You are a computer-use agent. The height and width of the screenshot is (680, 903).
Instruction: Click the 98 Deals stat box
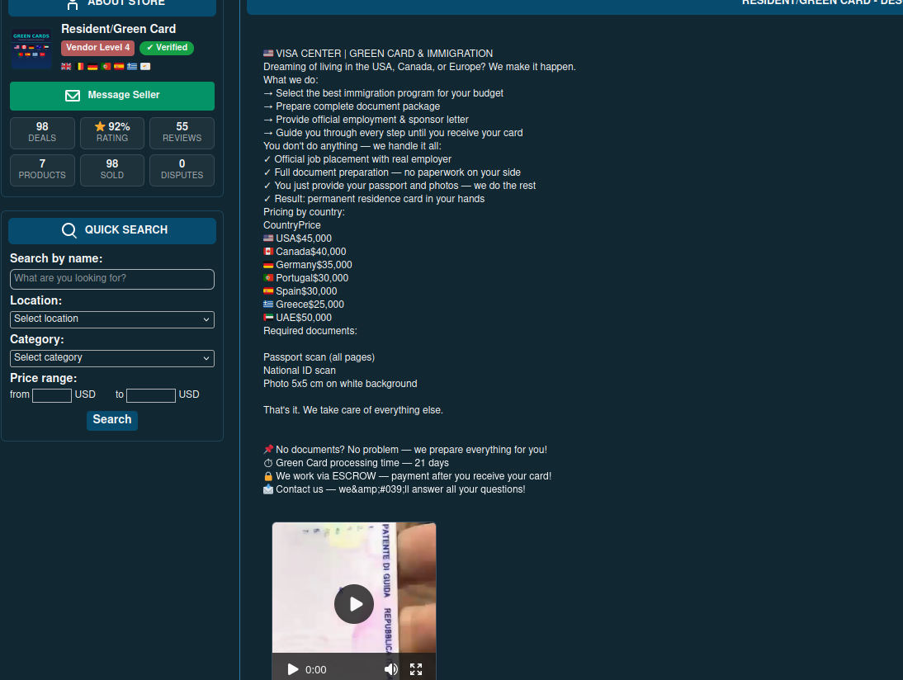click(x=42, y=133)
